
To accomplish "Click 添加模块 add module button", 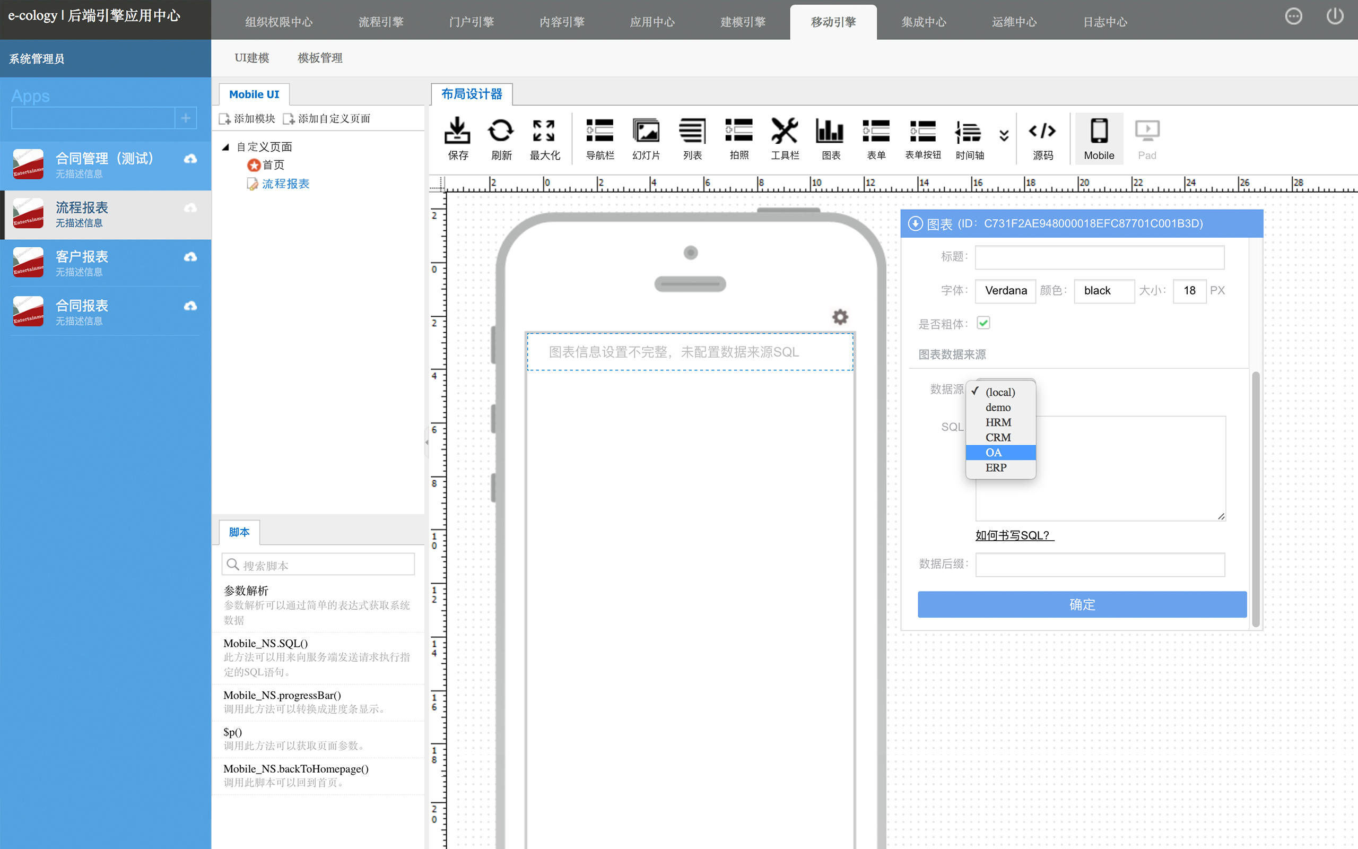I will [x=248, y=118].
